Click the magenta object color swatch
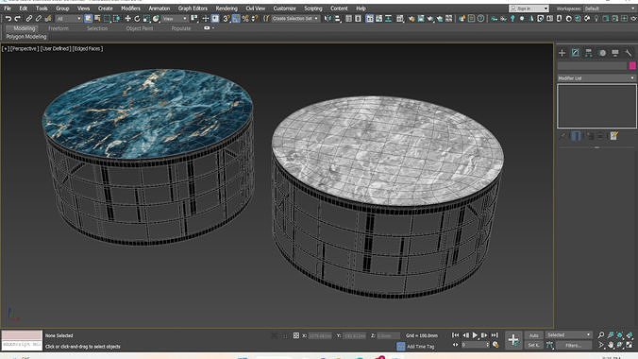 click(632, 65)
